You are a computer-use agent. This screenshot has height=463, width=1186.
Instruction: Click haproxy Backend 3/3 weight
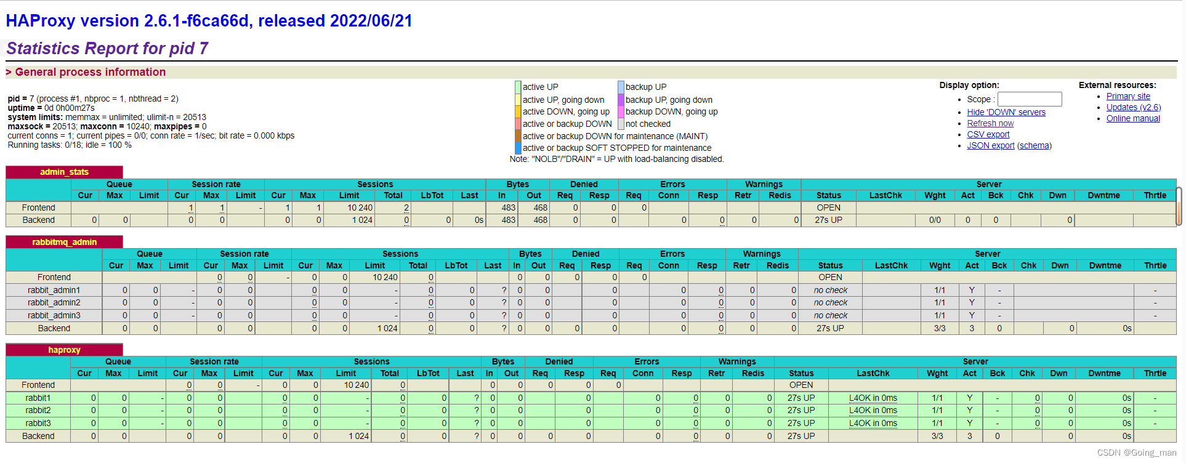tap(937, 436)
